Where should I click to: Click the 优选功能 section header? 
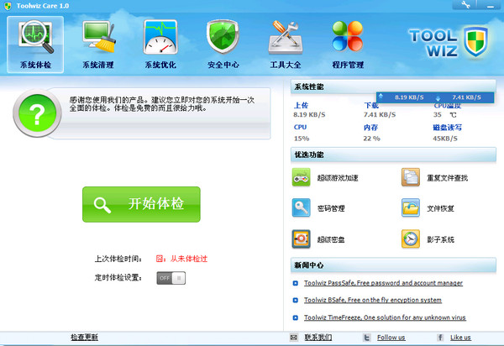393,155
